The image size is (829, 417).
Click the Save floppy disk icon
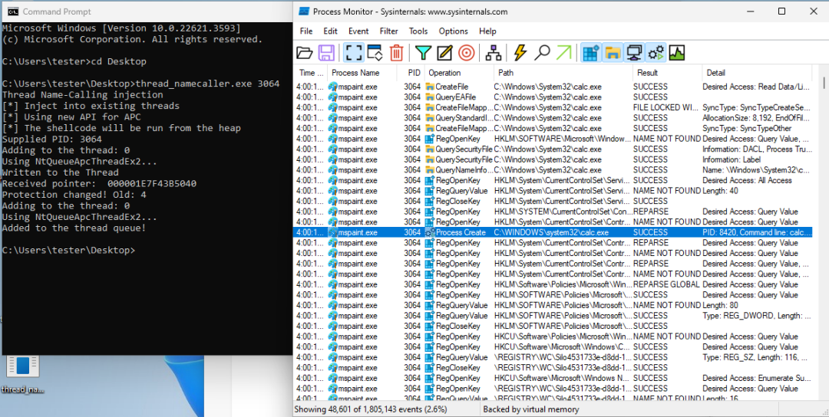[x=326, y=53]
